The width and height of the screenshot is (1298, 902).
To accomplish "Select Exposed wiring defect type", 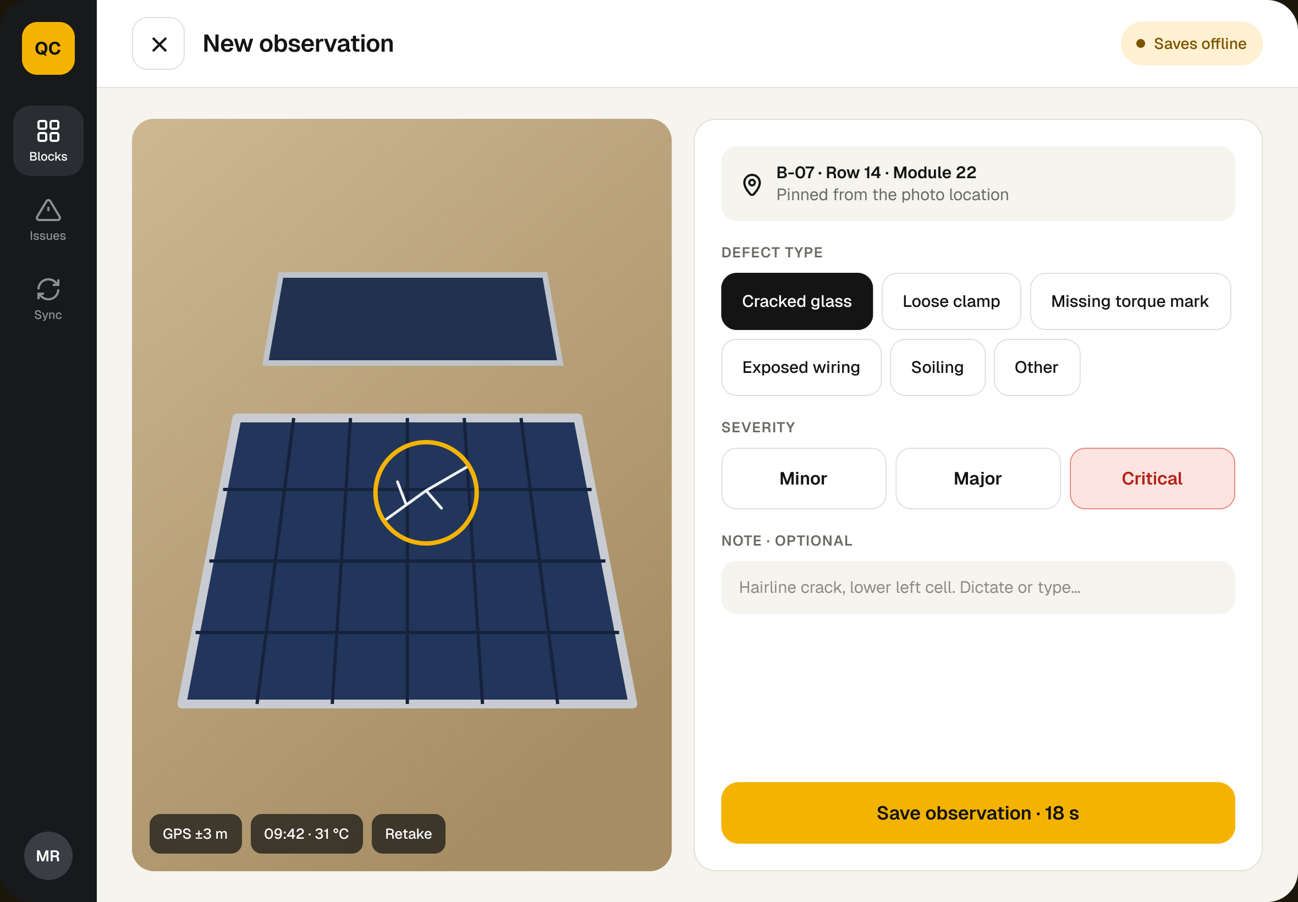I will pos(801,367).
